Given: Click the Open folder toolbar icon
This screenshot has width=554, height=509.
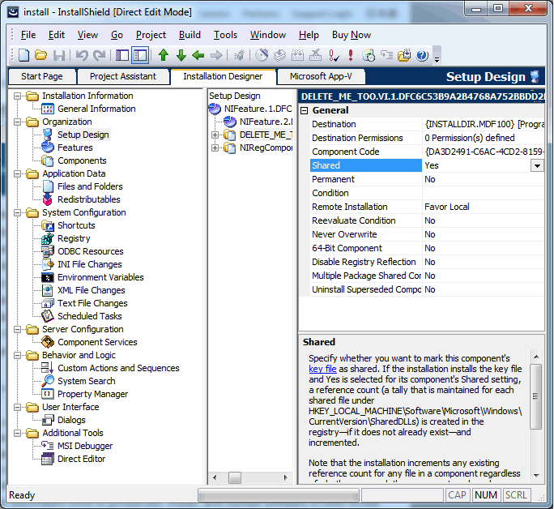Looking at the screenshot, I should coord(40,55).
